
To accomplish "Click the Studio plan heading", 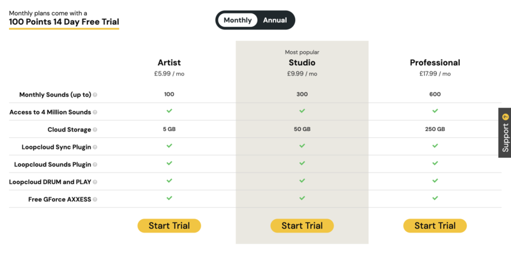I will point(302,62).
